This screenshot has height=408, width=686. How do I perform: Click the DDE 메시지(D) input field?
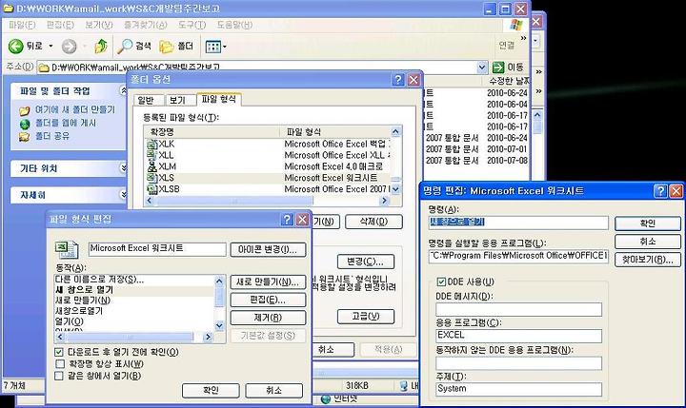point(518,309)
